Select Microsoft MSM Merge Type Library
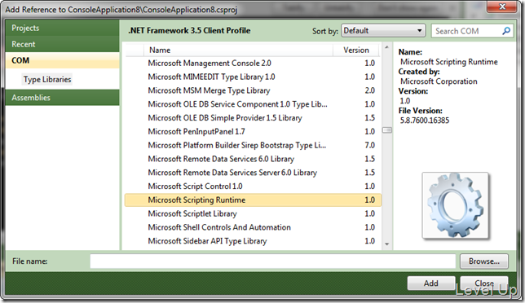This screenshot has height=303, width=525. point(253,90)
